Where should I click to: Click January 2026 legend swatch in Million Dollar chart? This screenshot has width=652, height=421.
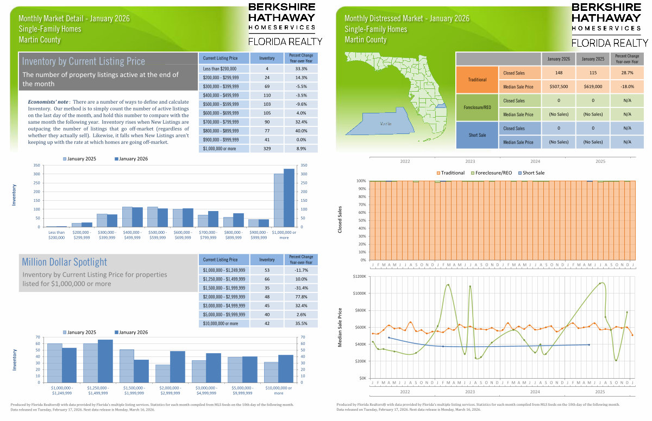pyautogui.click(x=116, y=332)
